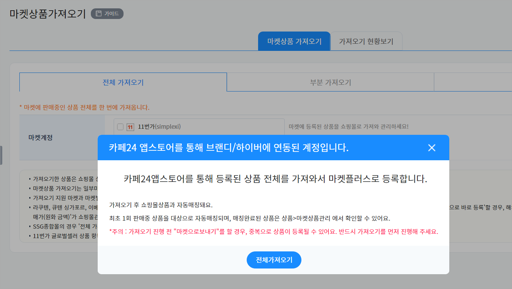Click the line starting 최초 1회 판매중 상품

(250, 218)
